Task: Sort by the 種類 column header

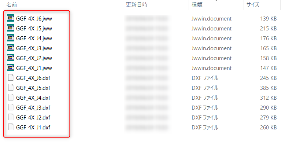Action: tap(197, 5)
